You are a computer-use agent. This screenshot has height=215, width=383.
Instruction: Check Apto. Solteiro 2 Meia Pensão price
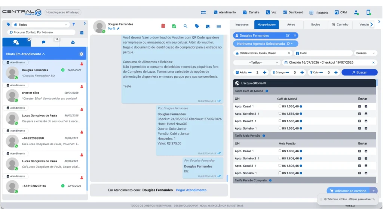(x=280, y=158)
